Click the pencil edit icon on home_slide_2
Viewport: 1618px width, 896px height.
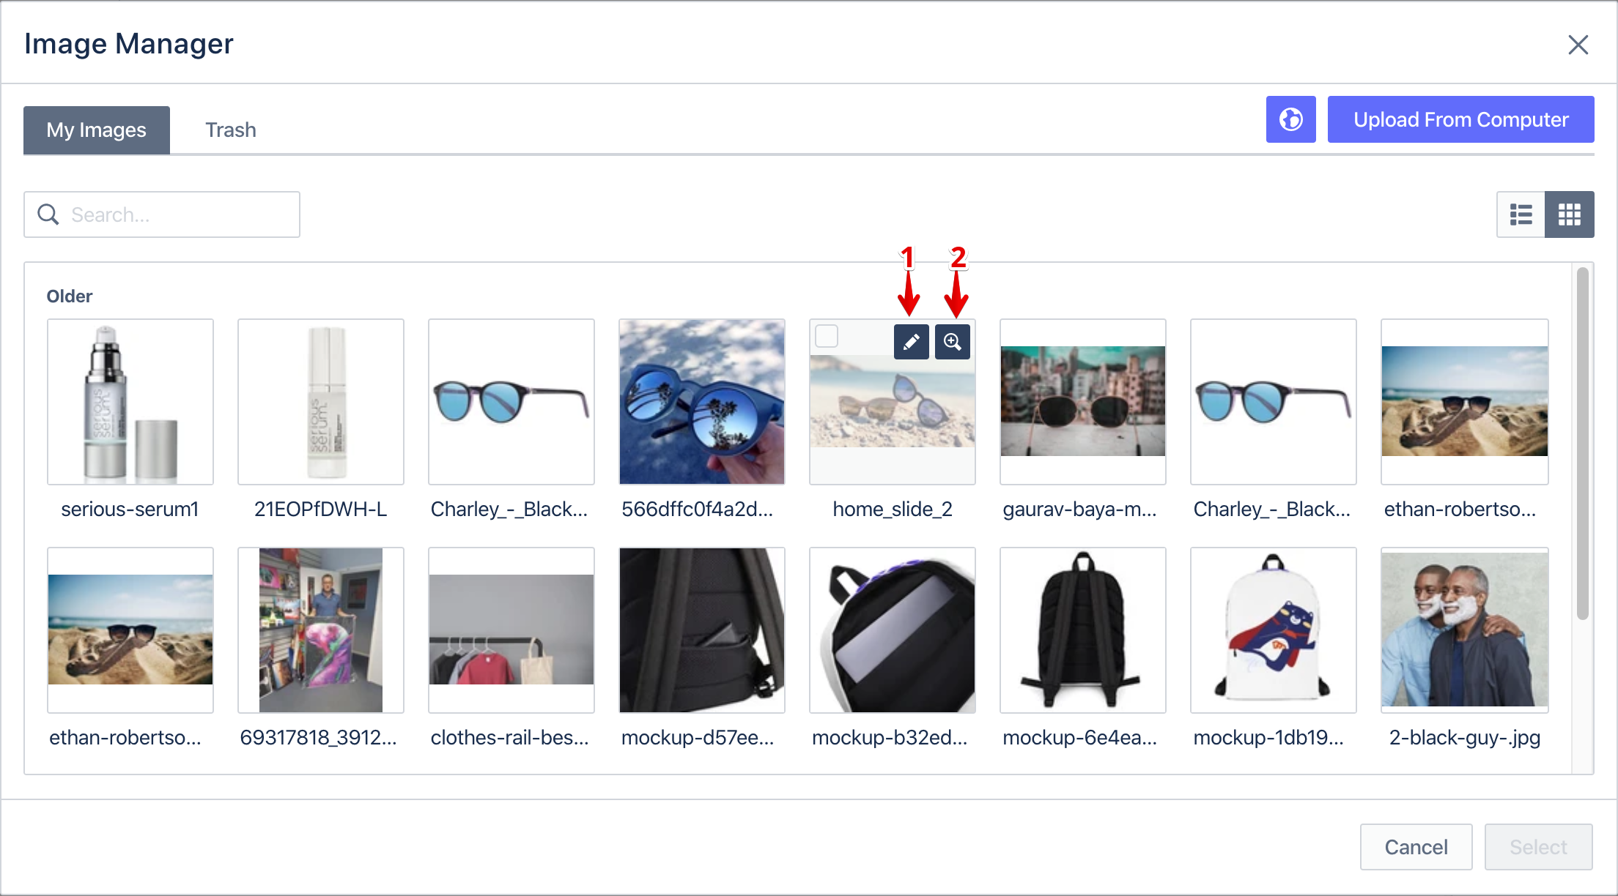pos(911,342)
